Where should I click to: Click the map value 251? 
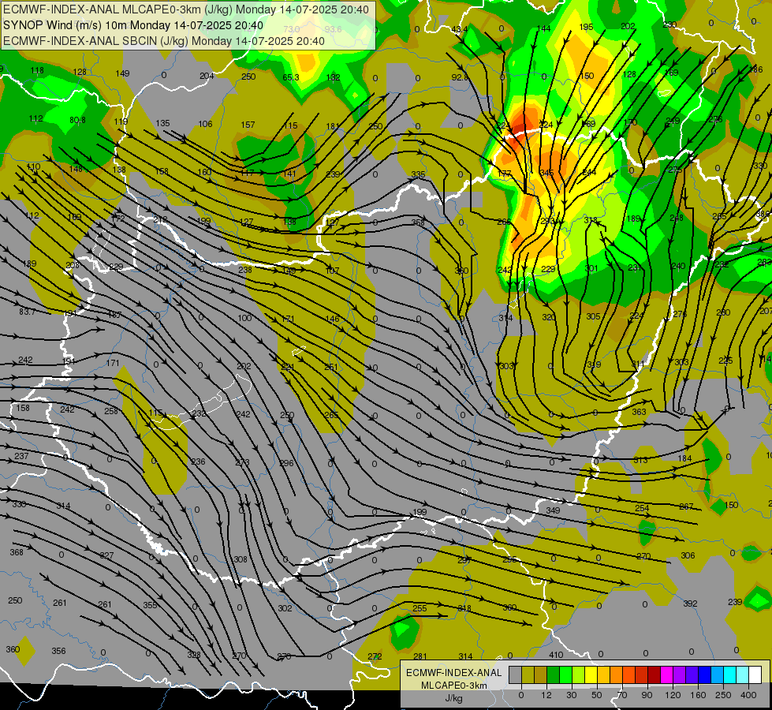click(331, 367)
